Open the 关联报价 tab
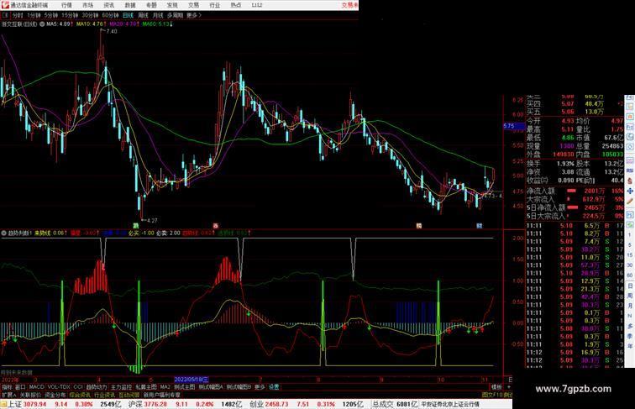This screenshot has width=635, height=409. tap(30, 395)
